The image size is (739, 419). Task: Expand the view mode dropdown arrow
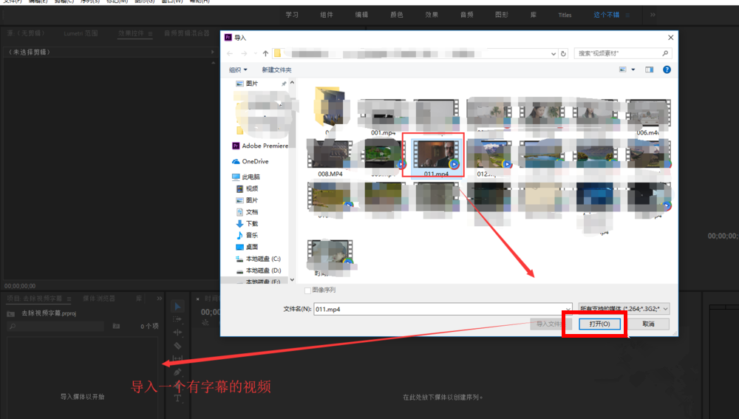pyautogui.click(x=633, y=69)
